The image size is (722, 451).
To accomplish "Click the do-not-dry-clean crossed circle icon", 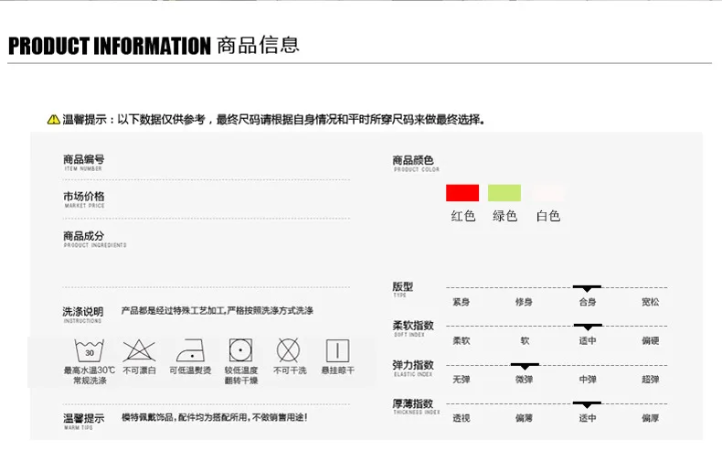I will [288, 350].
